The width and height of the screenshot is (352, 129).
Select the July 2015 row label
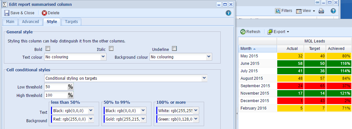249,71
